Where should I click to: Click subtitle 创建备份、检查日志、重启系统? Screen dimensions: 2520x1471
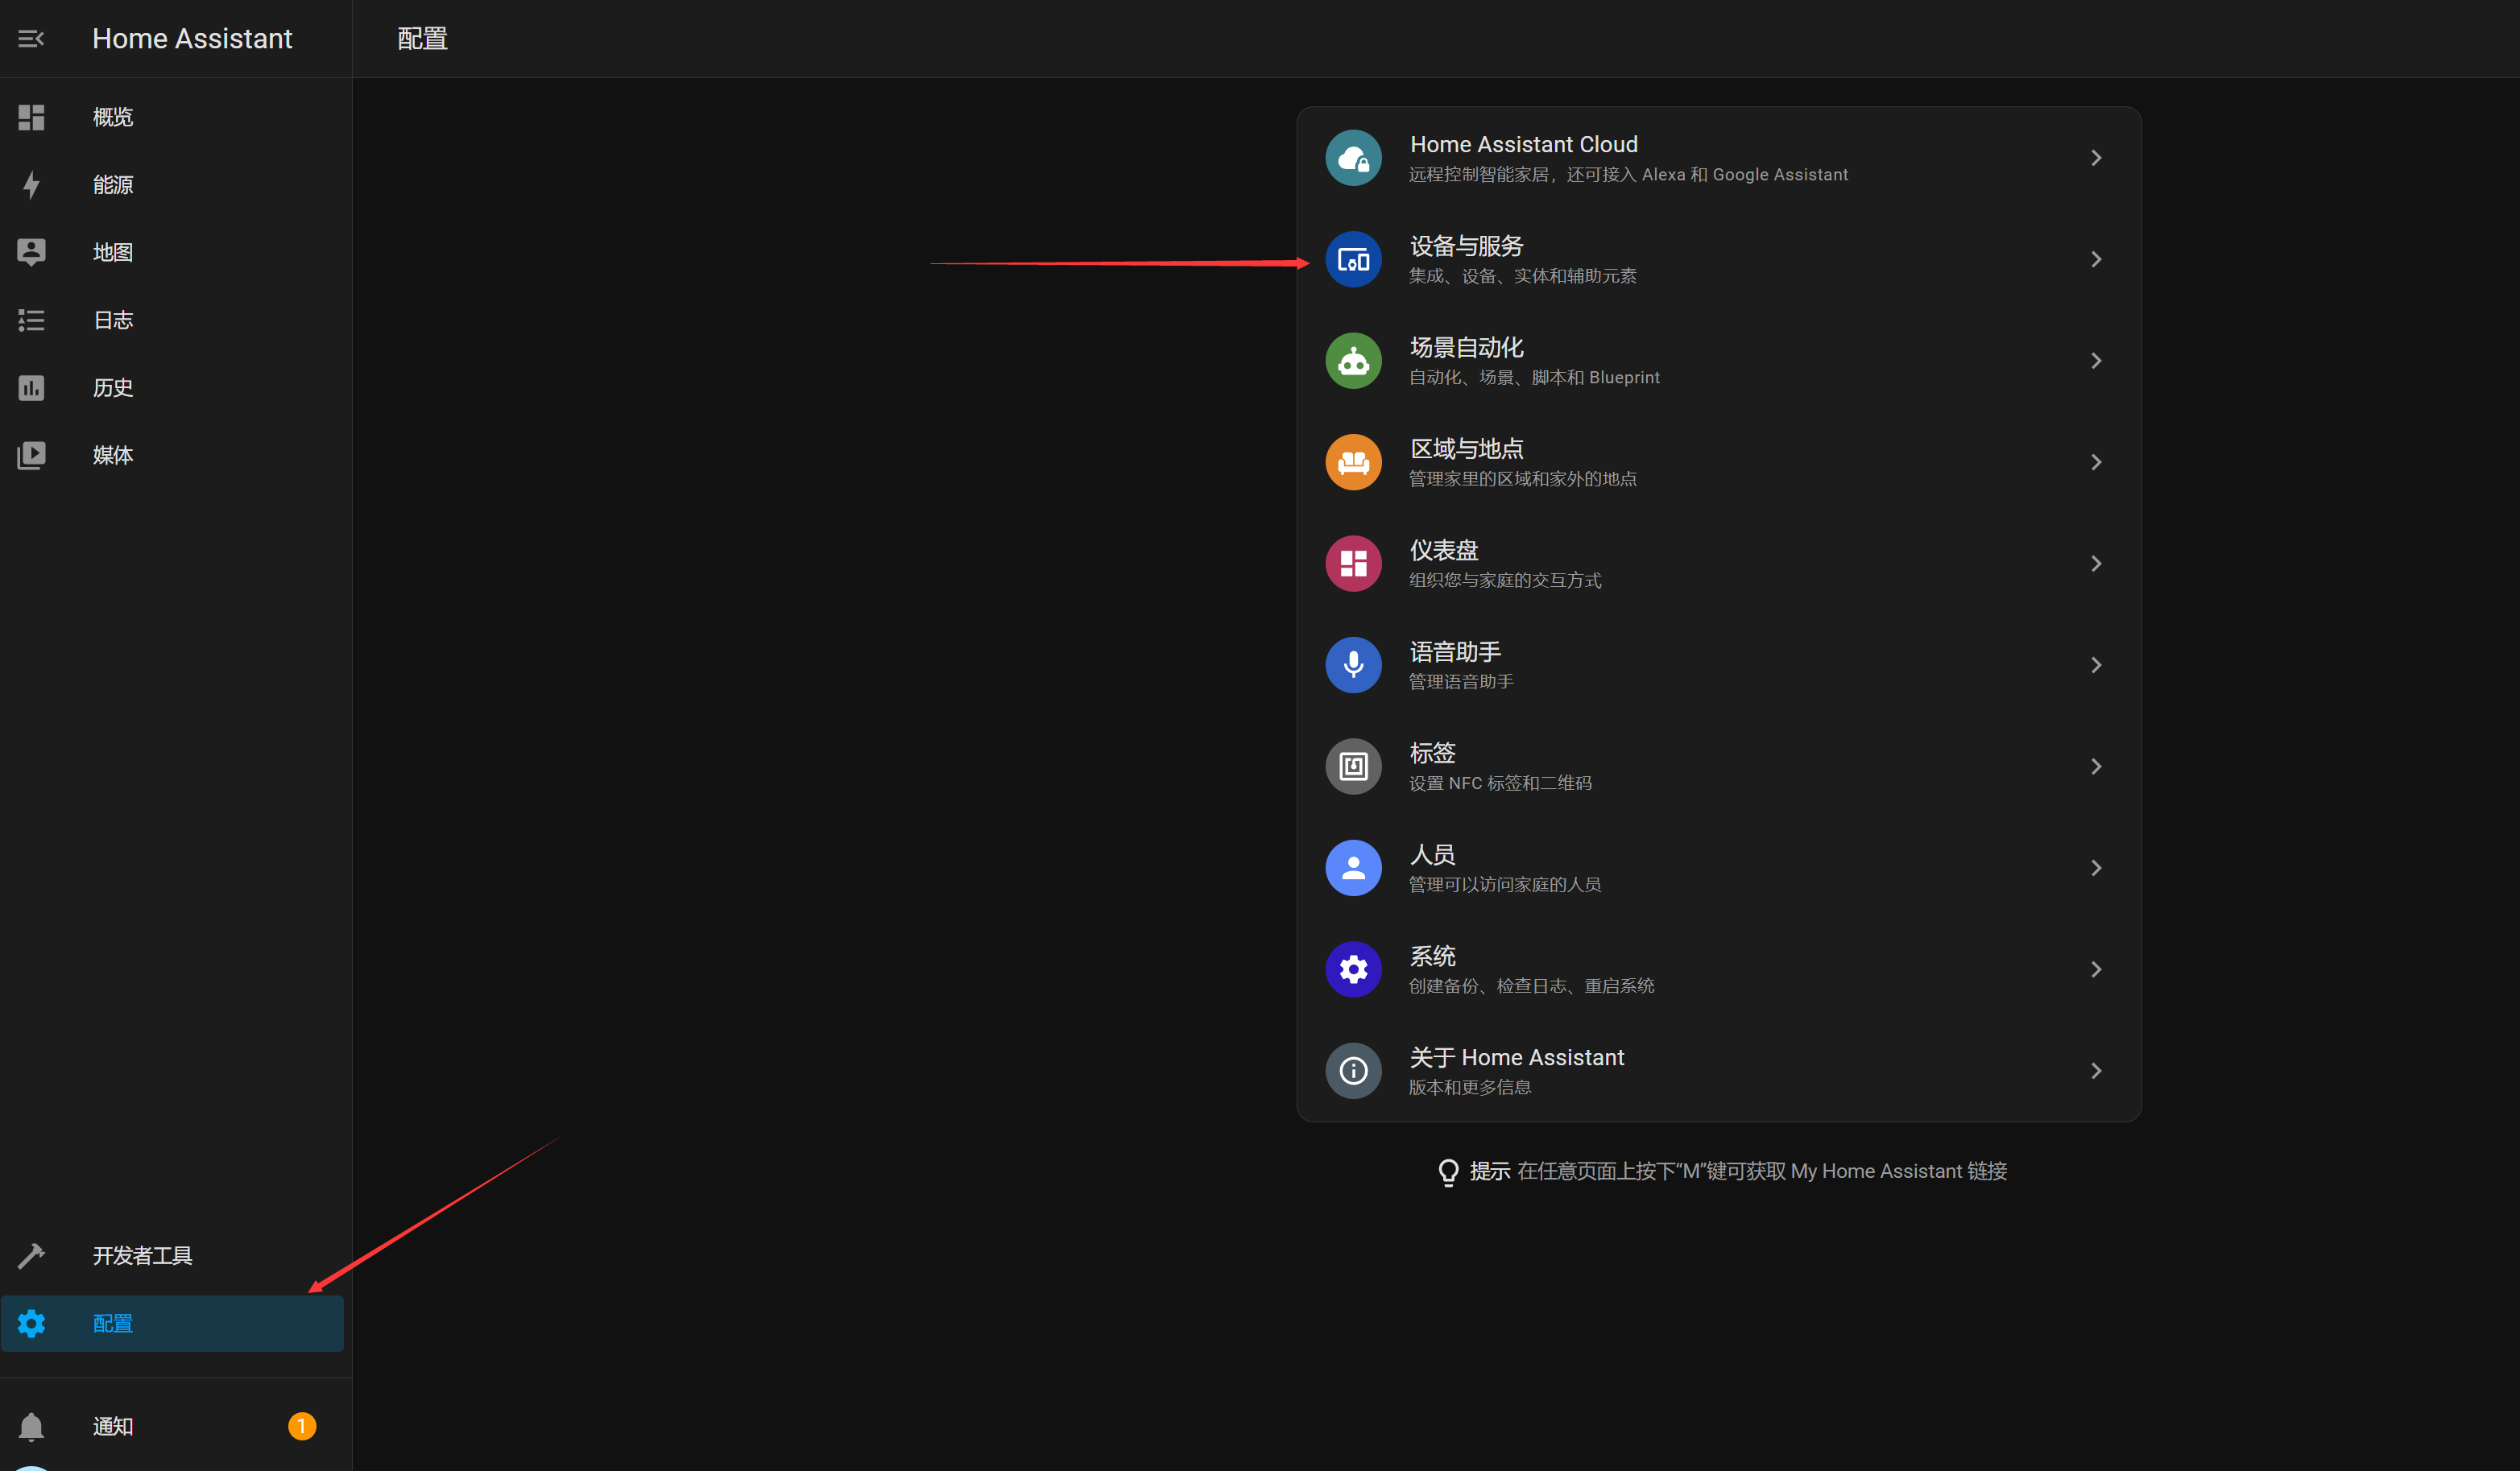(1531, 986)
